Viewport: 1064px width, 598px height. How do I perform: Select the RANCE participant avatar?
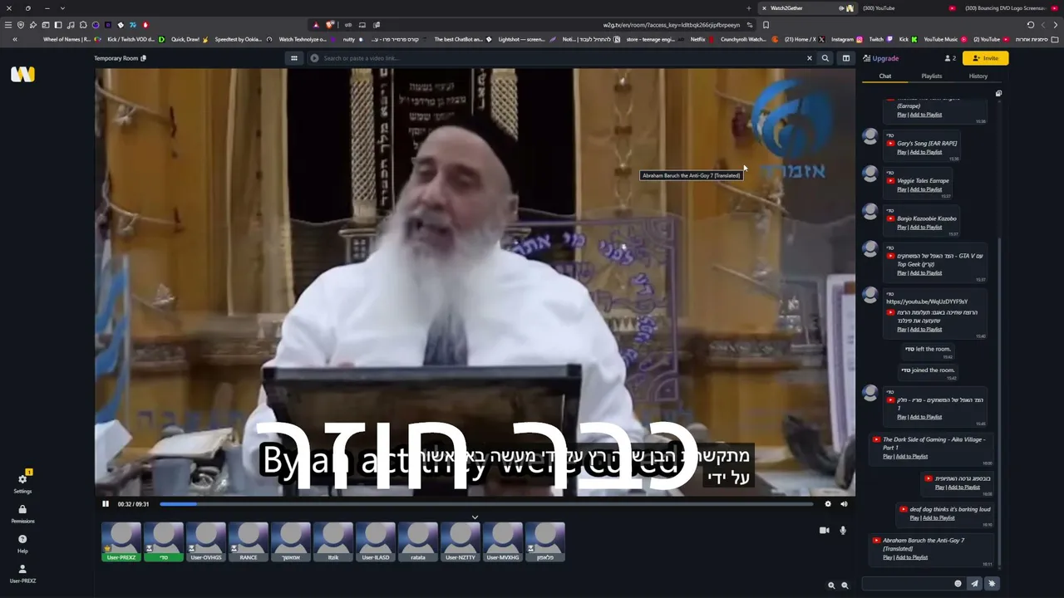(249, 542)
